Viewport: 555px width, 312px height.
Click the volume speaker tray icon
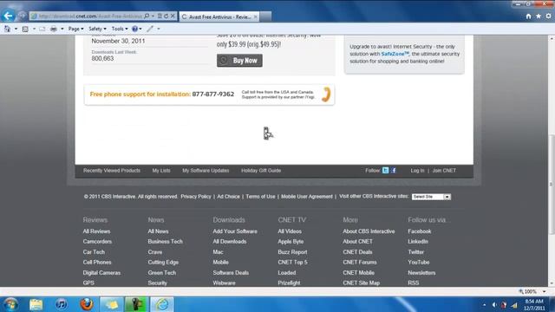pyautogui.click(x=494, y=305)
